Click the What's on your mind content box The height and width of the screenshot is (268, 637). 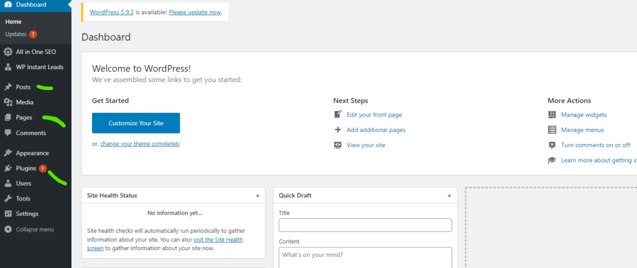pos(365,257)
